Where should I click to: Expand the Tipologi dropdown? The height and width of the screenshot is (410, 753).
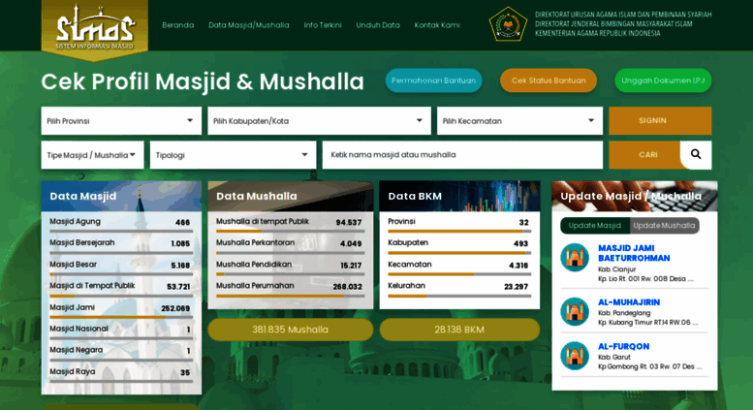[233, 155]
